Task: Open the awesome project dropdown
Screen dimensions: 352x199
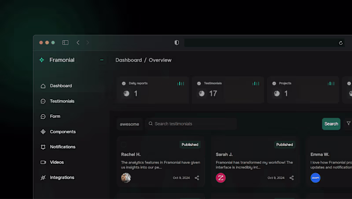Action: pos(129,124)
